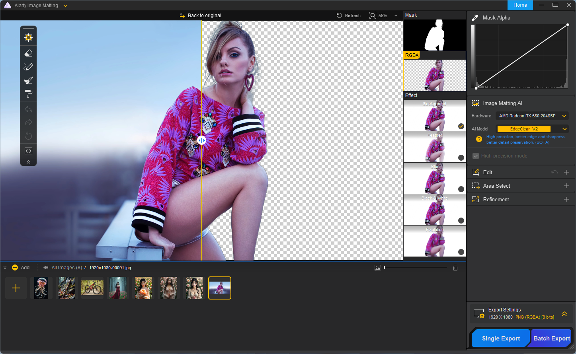
Task: Click the yellow Add image icon
Action: [15, 268]
